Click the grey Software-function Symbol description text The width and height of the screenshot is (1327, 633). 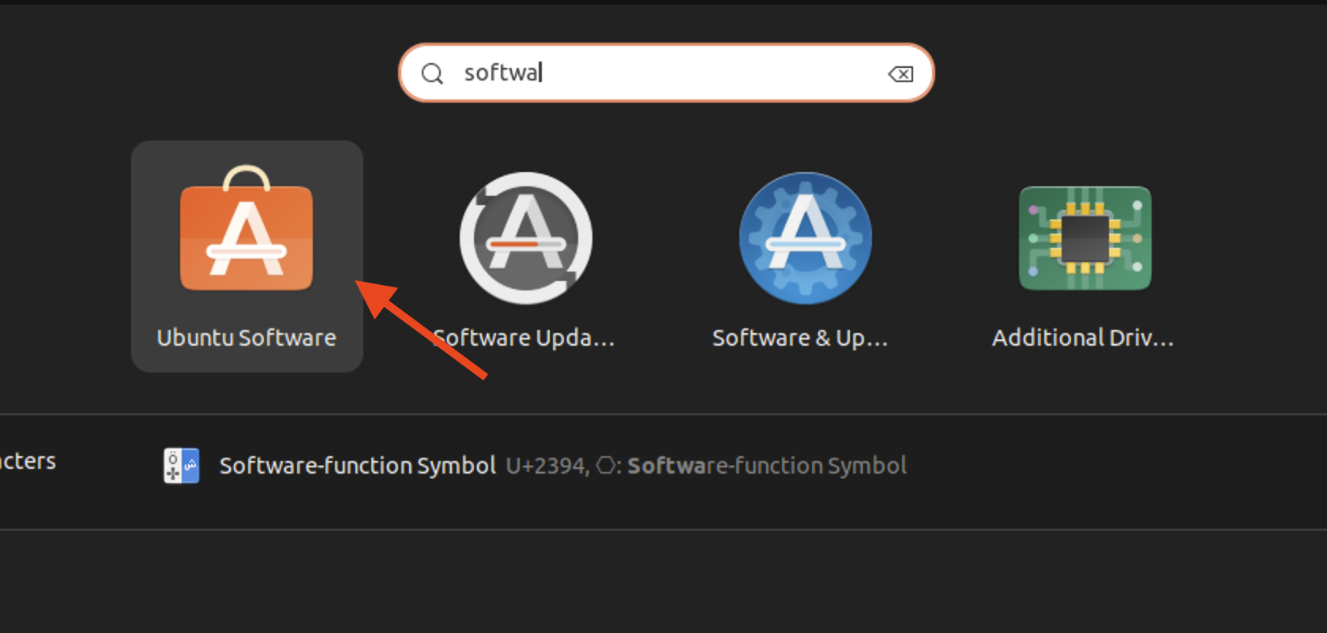pyautogui.click(x=767, y=466)
